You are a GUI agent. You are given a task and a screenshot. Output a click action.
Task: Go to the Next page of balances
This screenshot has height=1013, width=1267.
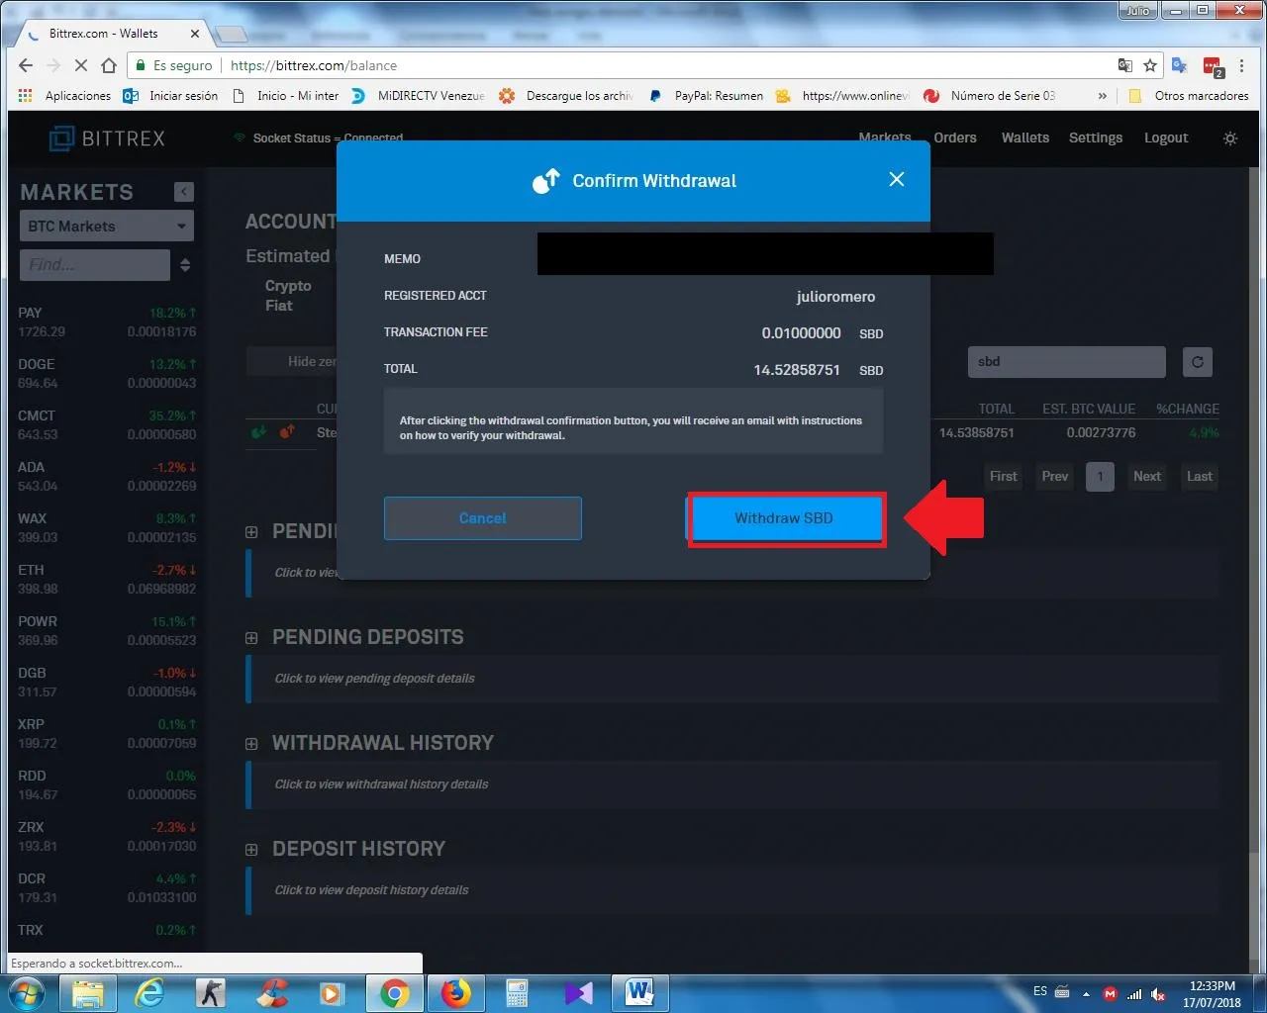pyautogui.click(x=1147, y=477)
